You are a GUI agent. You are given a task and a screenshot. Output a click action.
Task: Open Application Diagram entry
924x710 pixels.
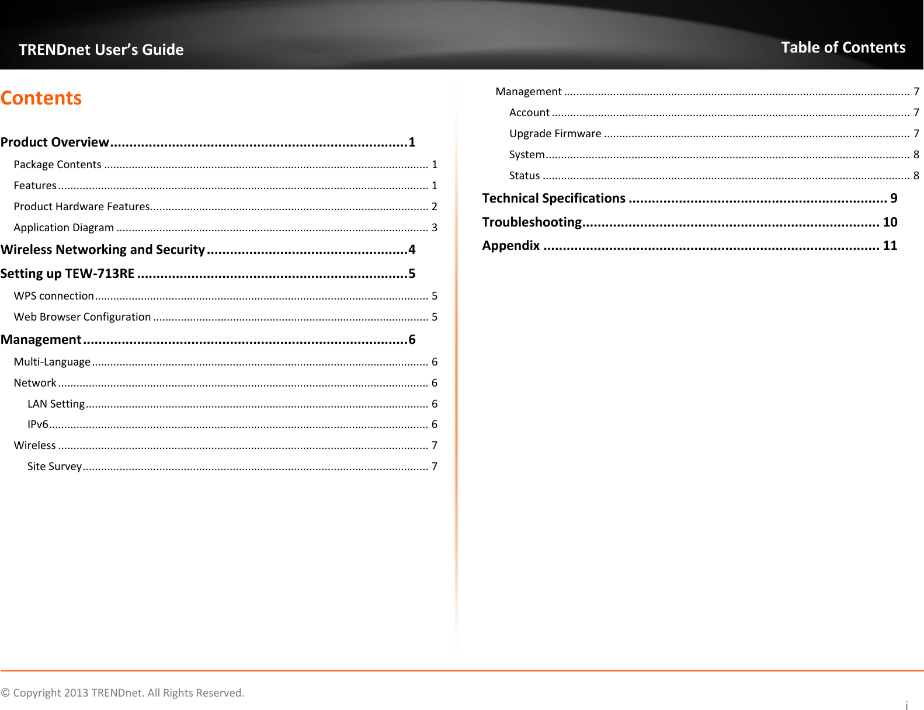tap(225, 227)
